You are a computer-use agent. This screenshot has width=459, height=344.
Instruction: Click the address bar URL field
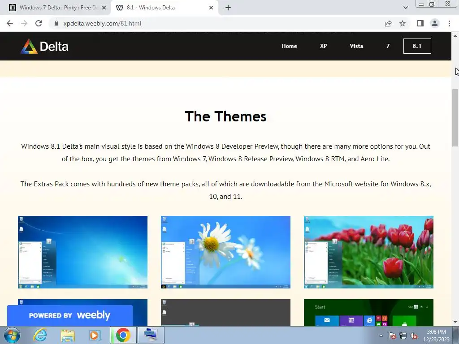(x=217, y=23)
